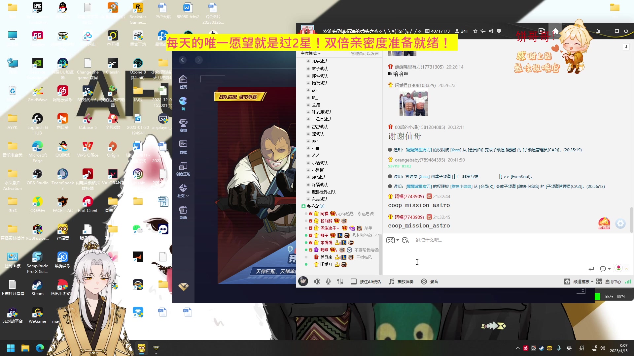Click the scroll-to-bottom arrow in YY chat
This screenshot has height=356, width=634.
(x=626, y=47)
